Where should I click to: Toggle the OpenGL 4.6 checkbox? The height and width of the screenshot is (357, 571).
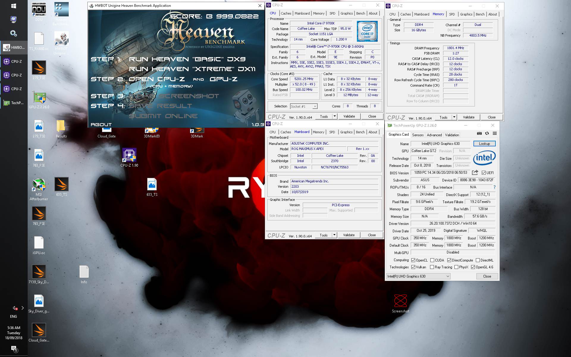click(x=473, y=267)
